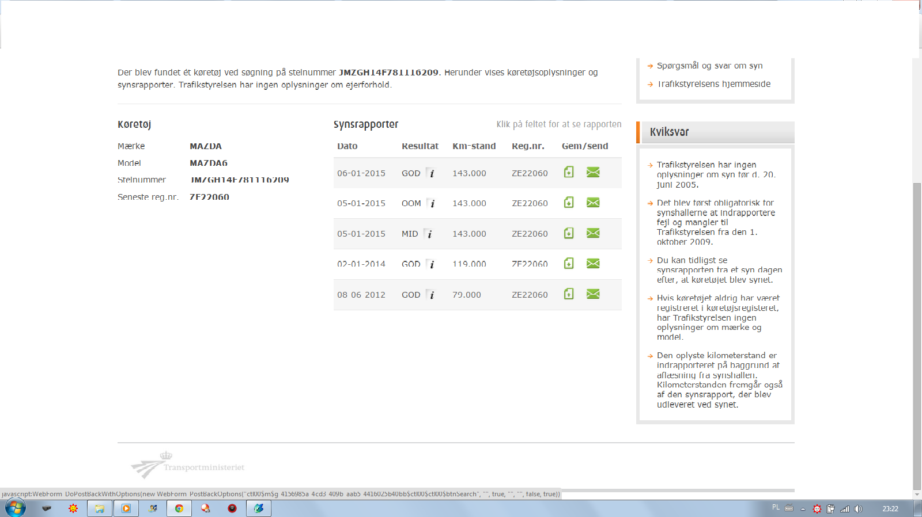This screenshot has height=517, width=922.
Task: Open the Chrome browser from taskbar
Action: [x=179, y=508]
